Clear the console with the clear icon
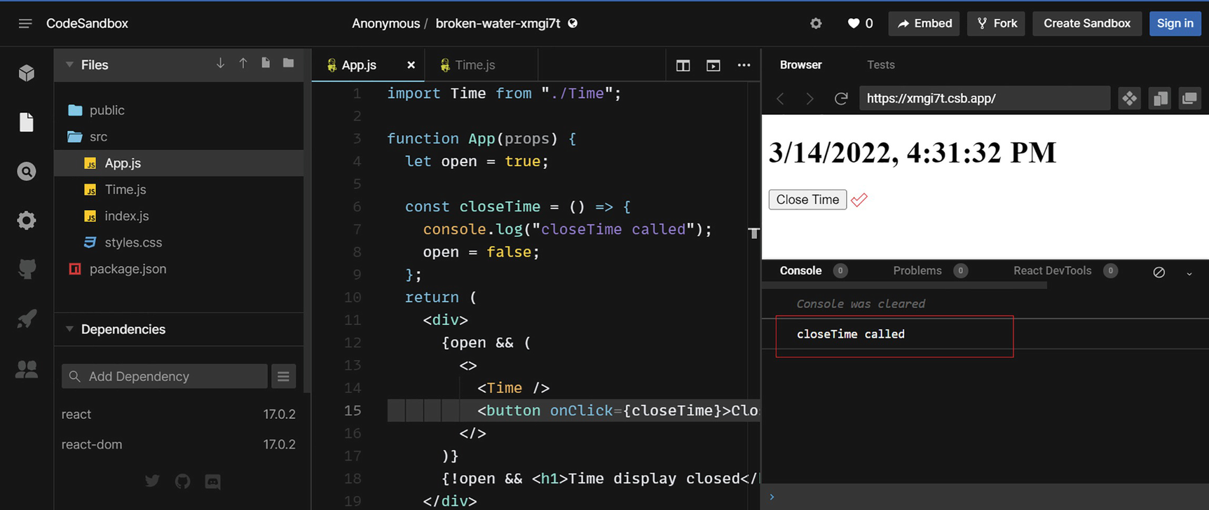1209x510 pixels. click(x=1159, y=272)
